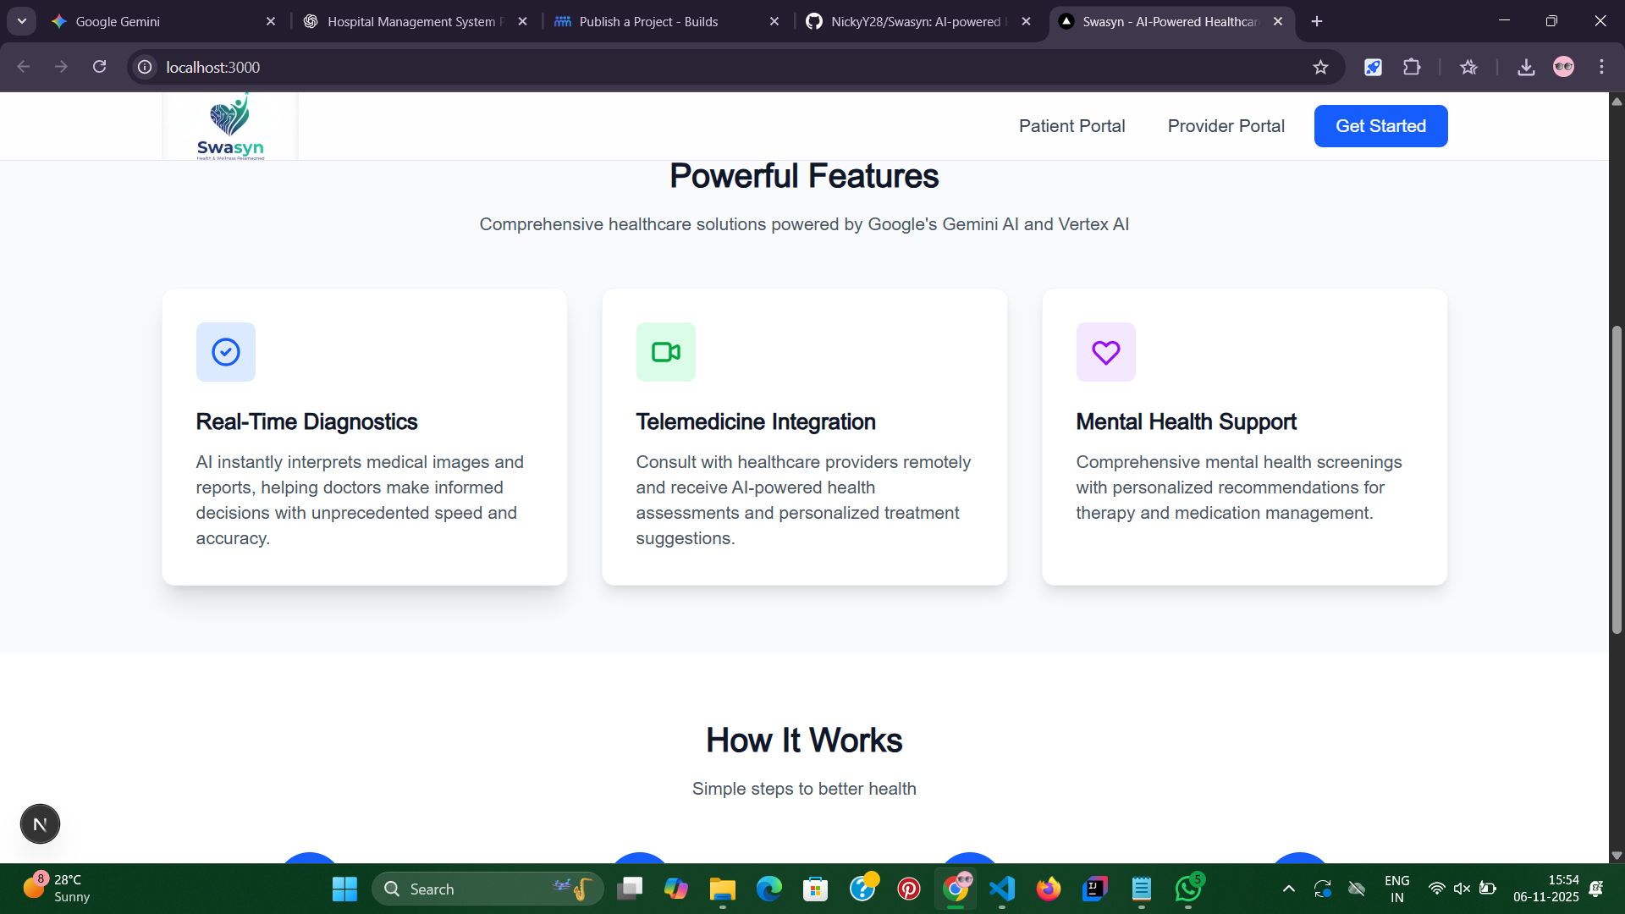Open the browser extensions puzzle icon
1625x914 pixels.
1412,67
